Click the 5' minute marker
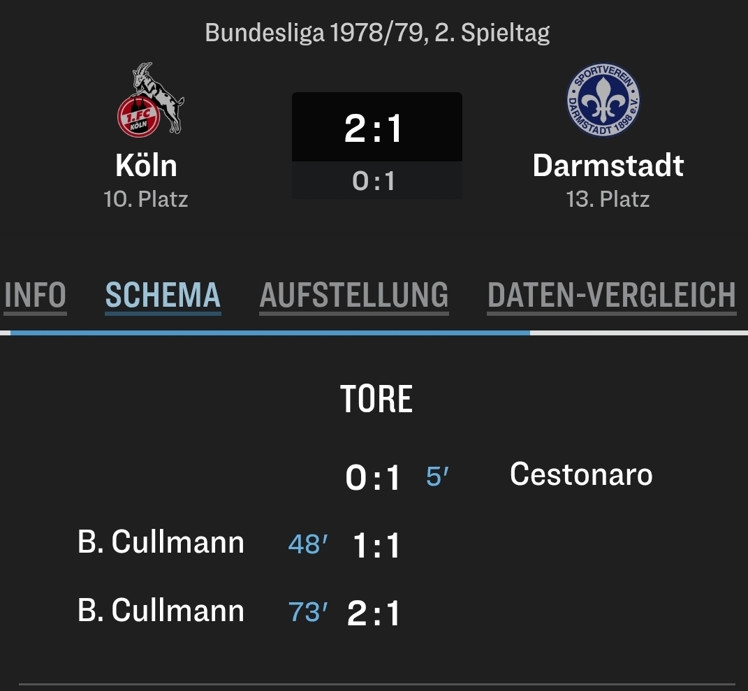This screenshot has width=748, height=691. 437,477
